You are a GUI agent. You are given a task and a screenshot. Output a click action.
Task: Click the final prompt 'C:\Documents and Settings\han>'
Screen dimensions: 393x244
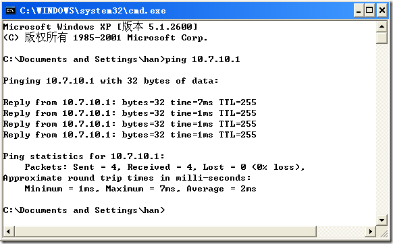coord(84,210)
